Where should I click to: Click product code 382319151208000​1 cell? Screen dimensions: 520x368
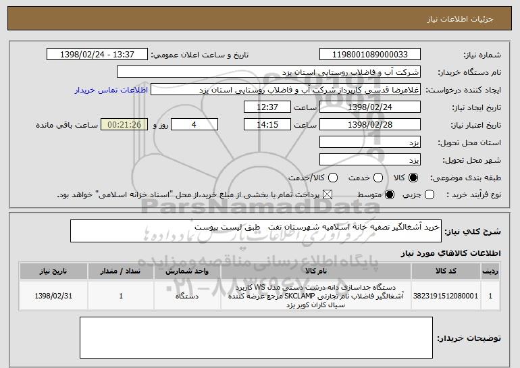[446, 296]
